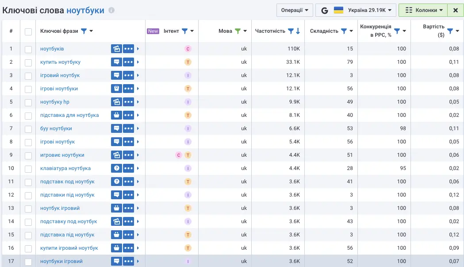The image size is (464, 267).
Task: Click the Google search engine logo in top bar
Action: [324, 10]
